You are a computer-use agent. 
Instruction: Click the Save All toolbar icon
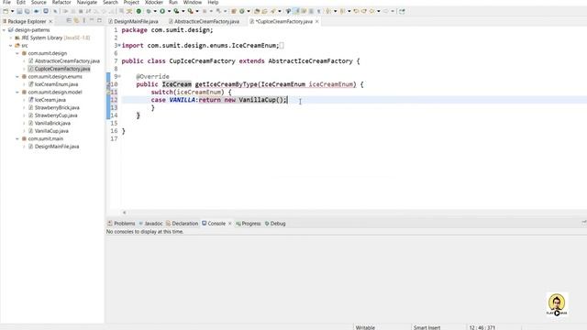27,11
